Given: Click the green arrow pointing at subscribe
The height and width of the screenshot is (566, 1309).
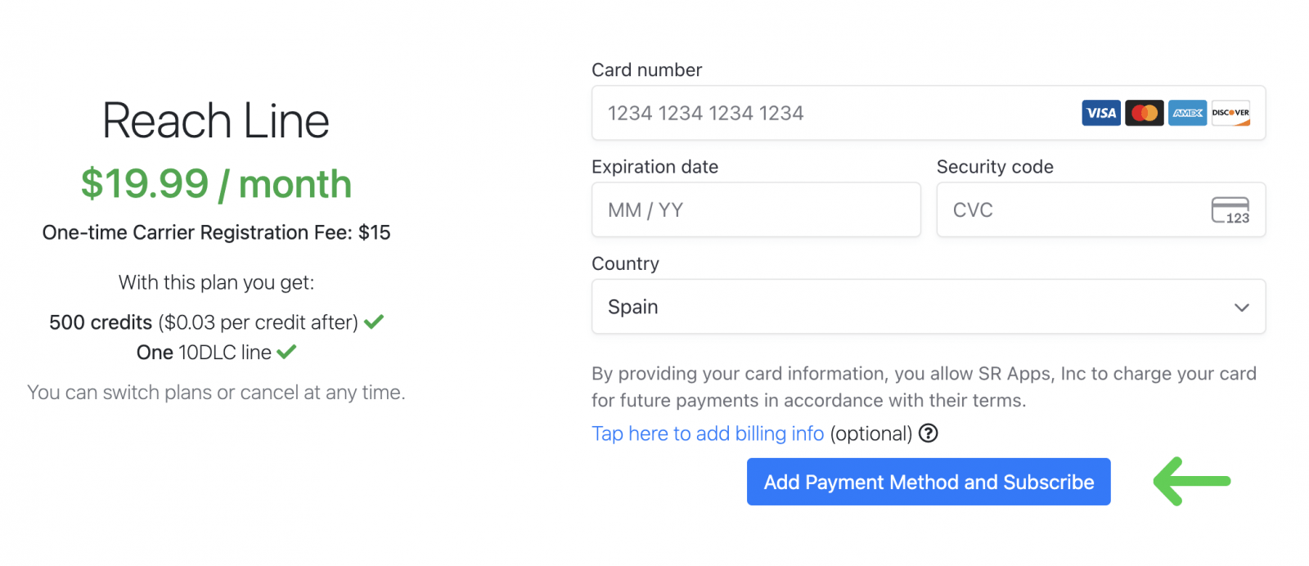Looking at the screenshot, I should (1192, 482).
